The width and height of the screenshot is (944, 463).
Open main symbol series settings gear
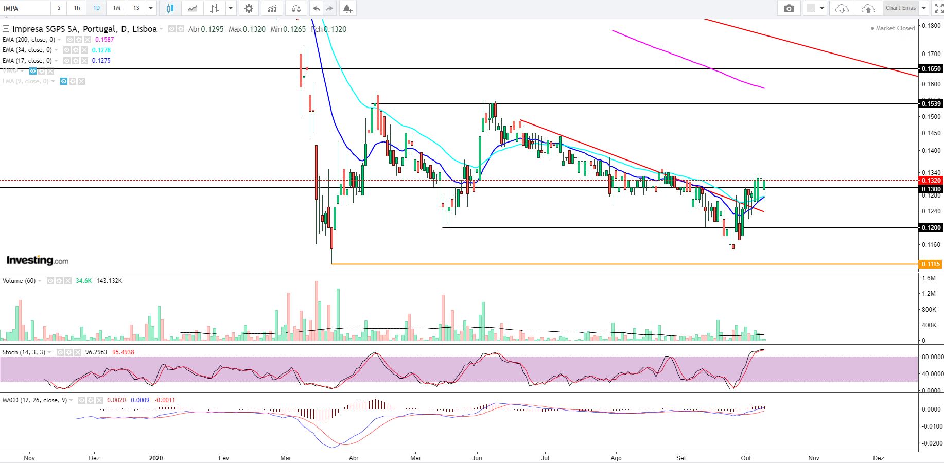tap(181, 29)
